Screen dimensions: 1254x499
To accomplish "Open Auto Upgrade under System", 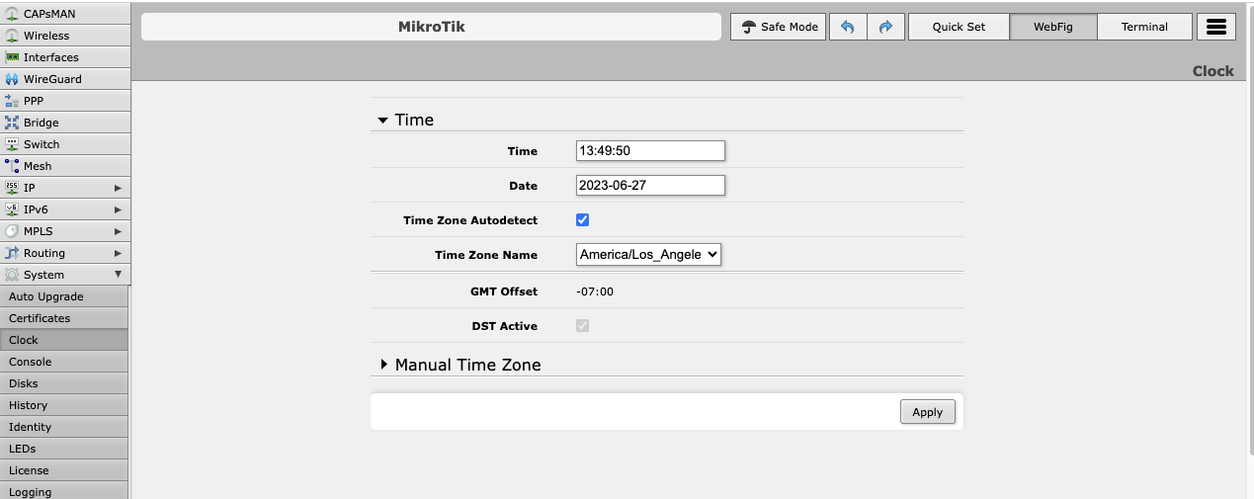I will tap(64, 296).
